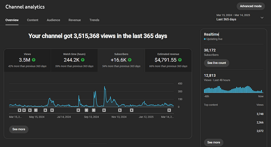Click green up arrow beside $4,791.55 revenue

pos(180,60)
